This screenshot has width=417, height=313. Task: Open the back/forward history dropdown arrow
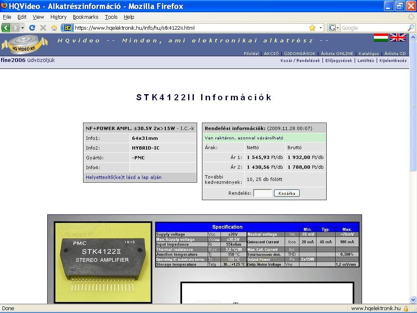(23, 28)
